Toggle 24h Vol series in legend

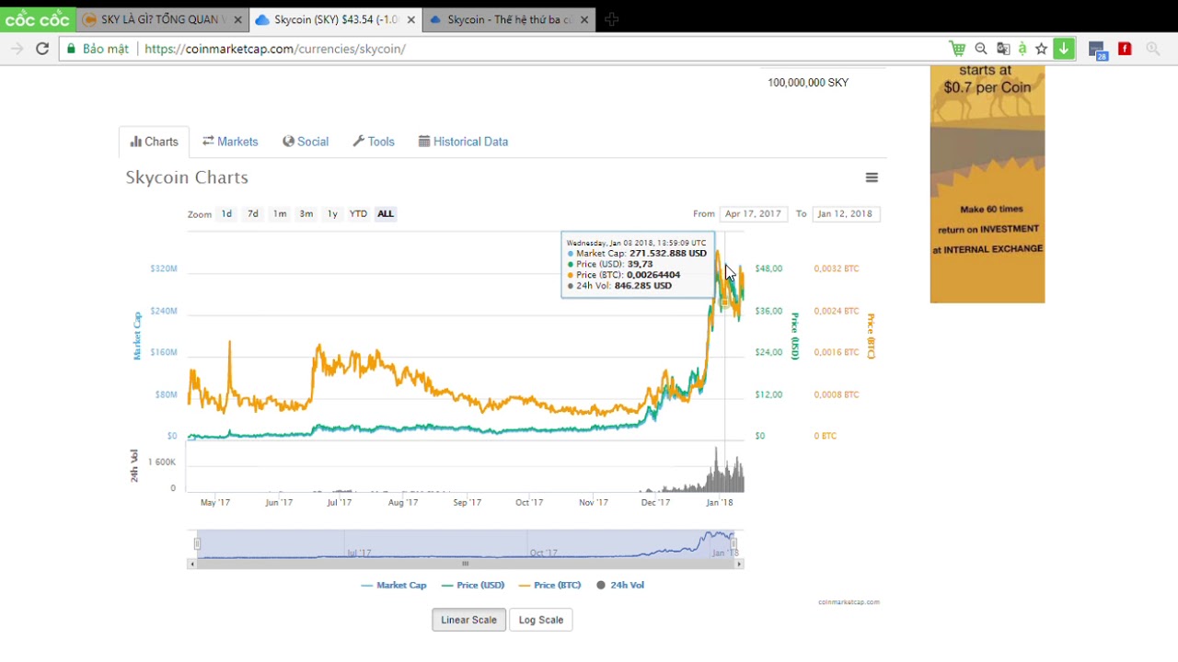pos(620,585)
